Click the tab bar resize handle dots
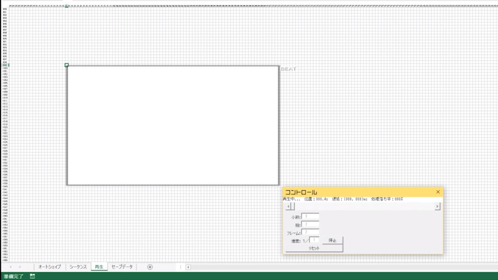This screenshot has width=498, height=280. 180,267
